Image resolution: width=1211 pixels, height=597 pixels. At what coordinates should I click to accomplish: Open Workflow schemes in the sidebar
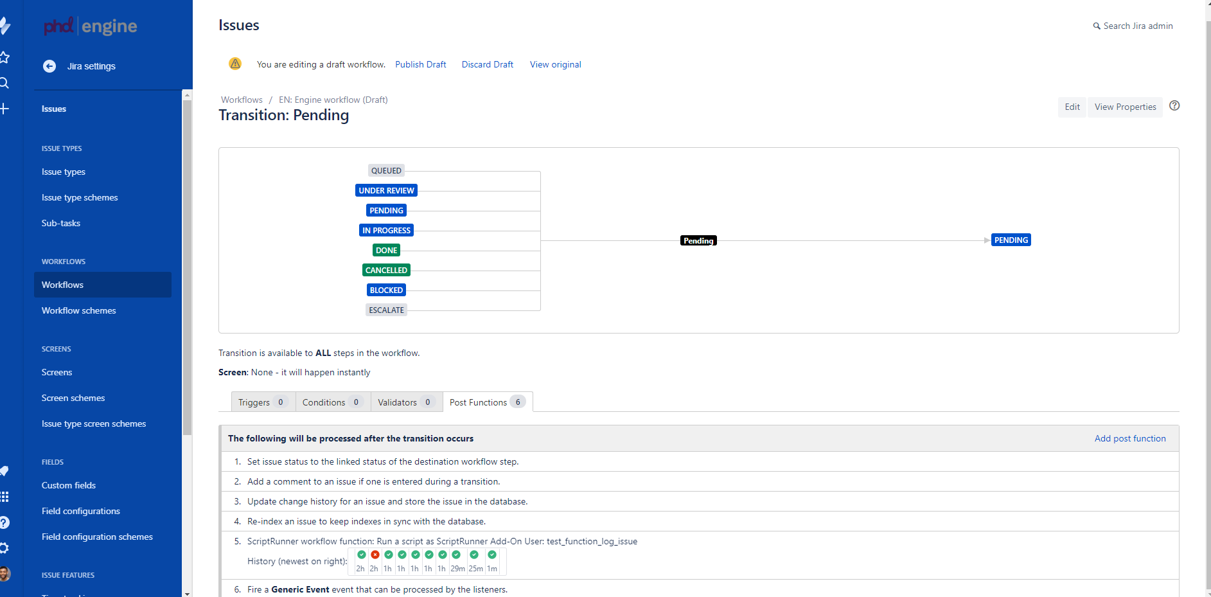[78, 310]
